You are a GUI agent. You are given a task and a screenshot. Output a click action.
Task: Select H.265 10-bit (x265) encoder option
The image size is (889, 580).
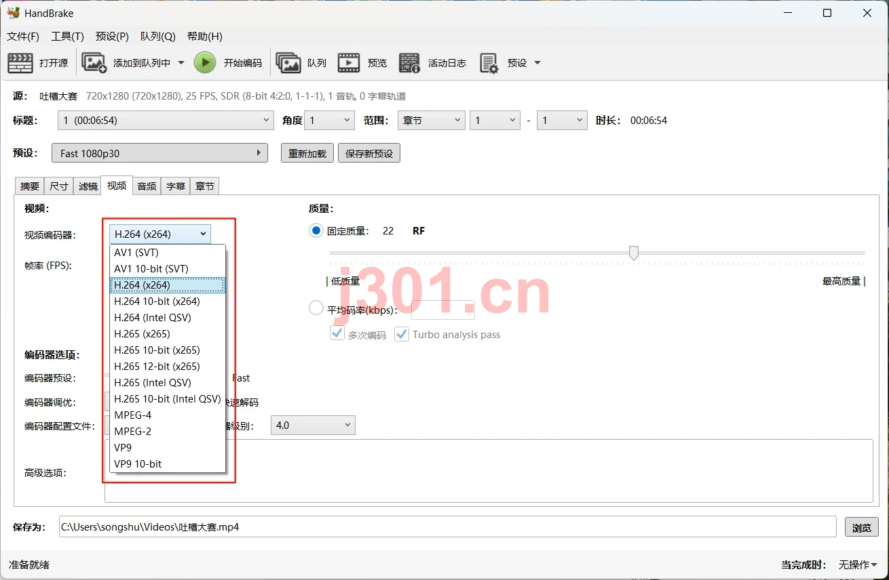click(x=168, y=350)
